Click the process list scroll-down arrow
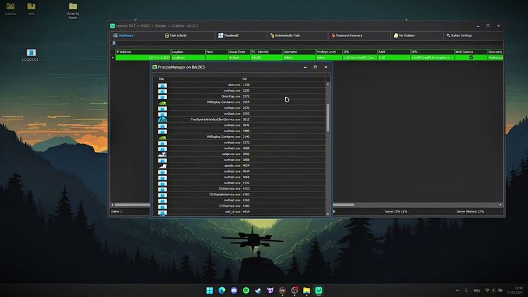Image resolution: width=528 pixels, height=297 pixels. [327, 213]
